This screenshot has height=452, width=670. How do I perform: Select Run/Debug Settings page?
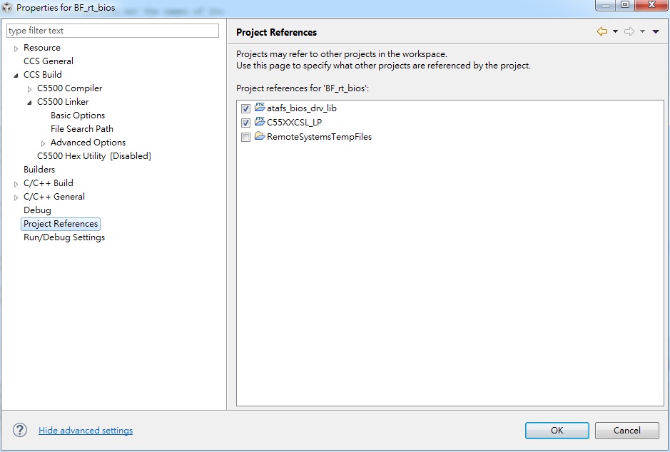pyautogui.click(x=64, y=237)
